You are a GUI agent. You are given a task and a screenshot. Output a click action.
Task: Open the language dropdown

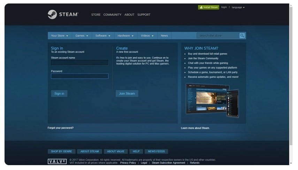[238, 7]
